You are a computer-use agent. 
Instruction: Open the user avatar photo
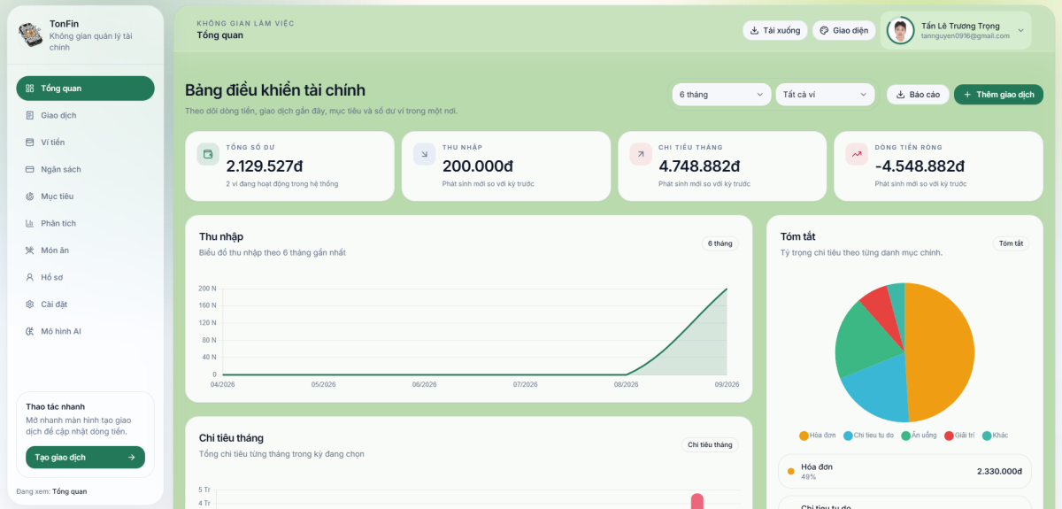click(x=900, y=30)
